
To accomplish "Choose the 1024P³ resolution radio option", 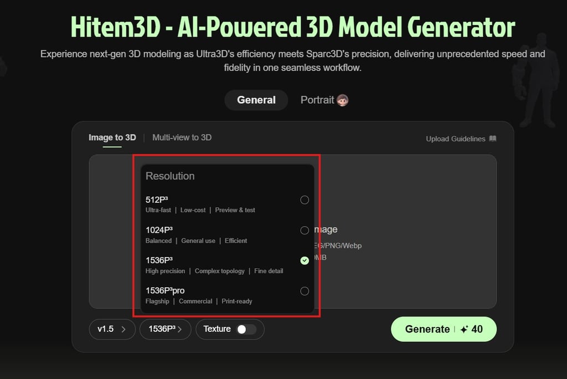I will [x=305, y=230].
